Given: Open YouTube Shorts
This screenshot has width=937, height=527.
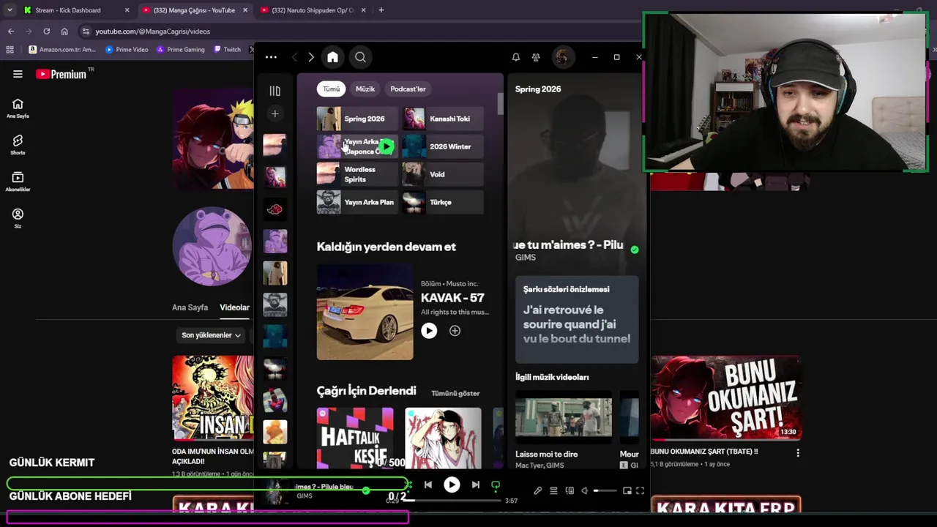Looking at the screenshot, I should (18, 145).
